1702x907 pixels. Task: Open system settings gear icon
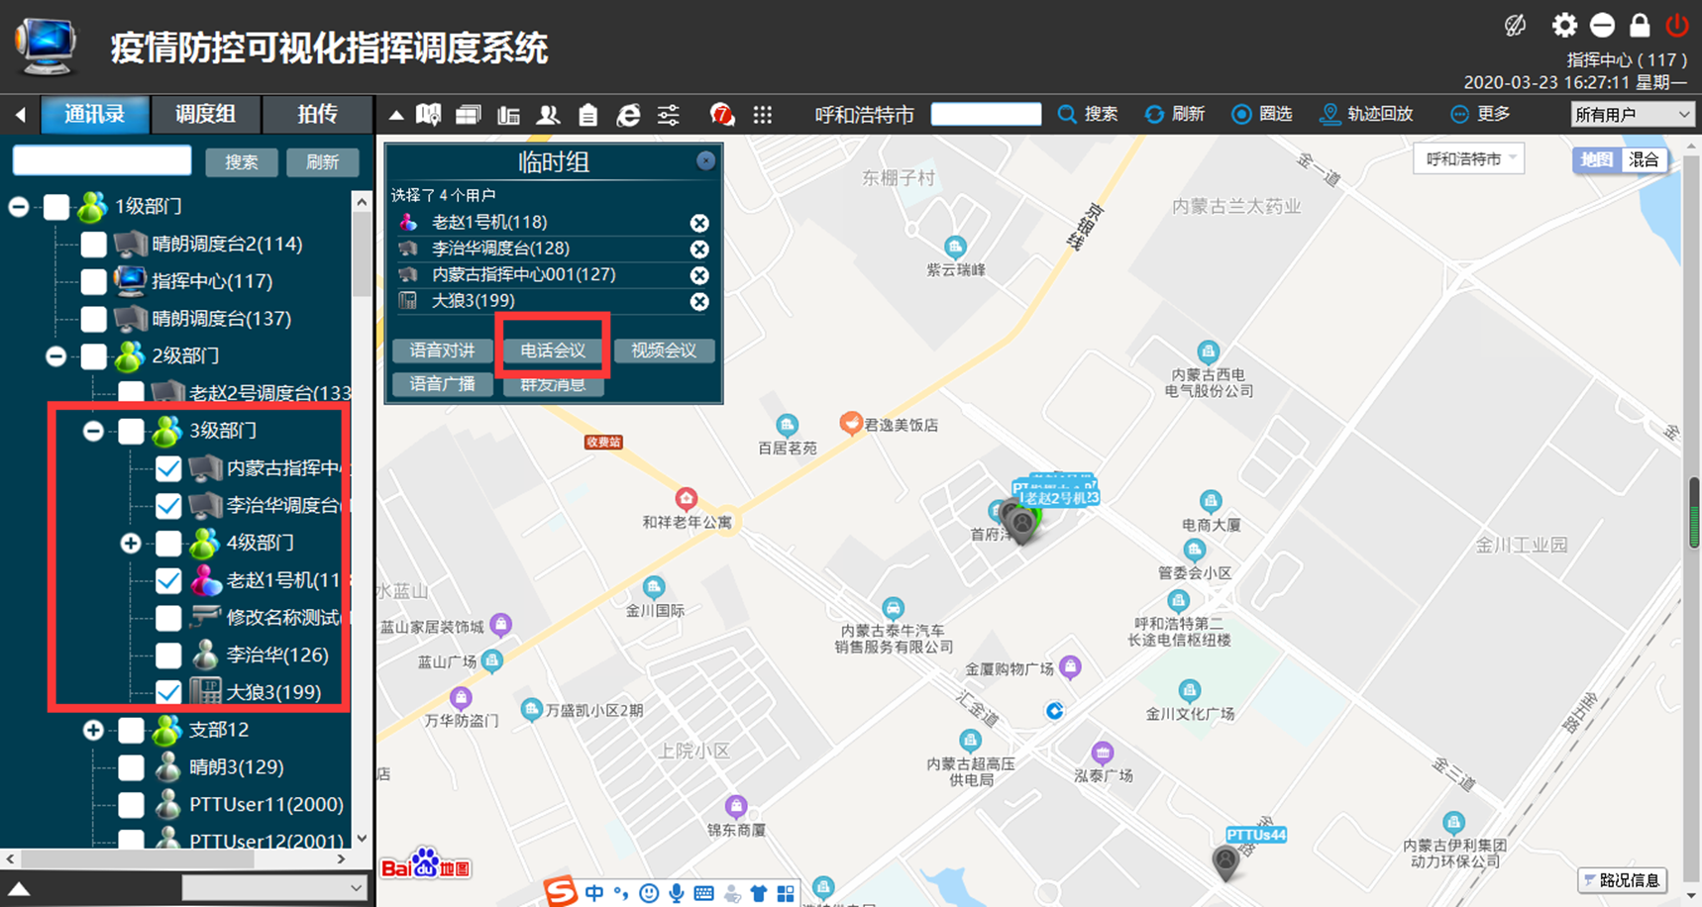[1564, 25]
